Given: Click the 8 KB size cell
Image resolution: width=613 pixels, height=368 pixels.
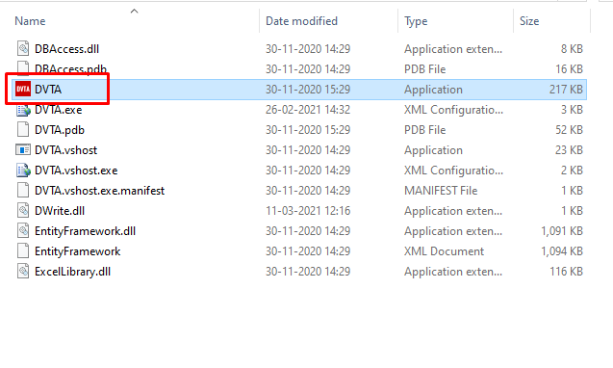Looking at the screenshot, I should coord(572,49).
